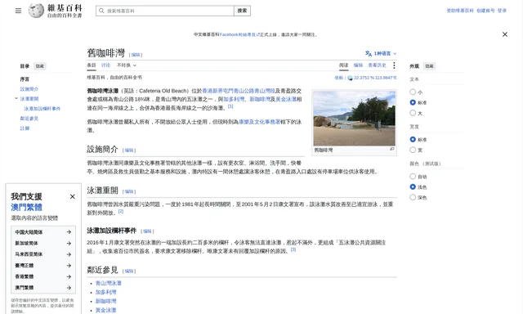
Task: Jump to 鄰近參見 in contents
Action: tap(29, 118)
